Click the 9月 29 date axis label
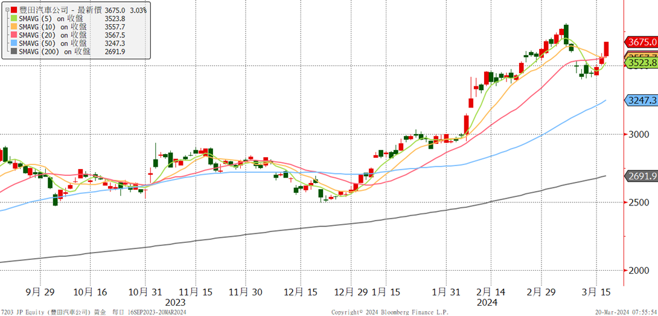This screenshot has height=316, width=658. pos(40,292)
